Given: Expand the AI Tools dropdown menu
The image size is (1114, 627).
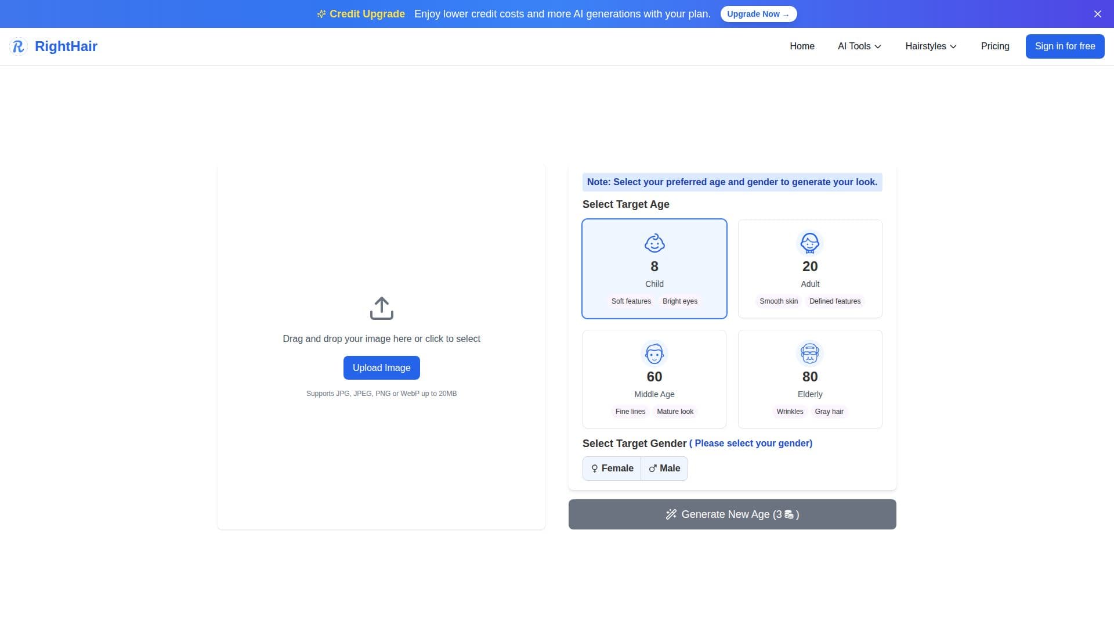Looking at the screenshot, I should pos(859,46).
